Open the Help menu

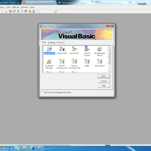32,7
